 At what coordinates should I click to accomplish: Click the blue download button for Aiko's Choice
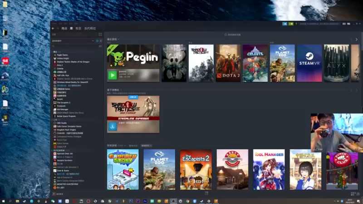click(113, 126)
